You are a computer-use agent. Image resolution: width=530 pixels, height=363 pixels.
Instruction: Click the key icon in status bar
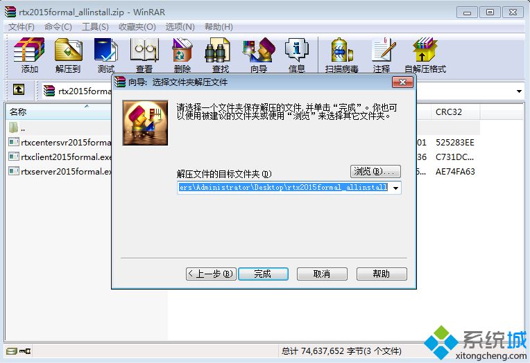(x=25, y=351)
